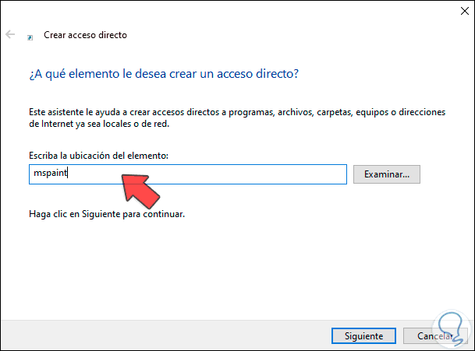Click the blank white area below the instructions

pos(234,265)
